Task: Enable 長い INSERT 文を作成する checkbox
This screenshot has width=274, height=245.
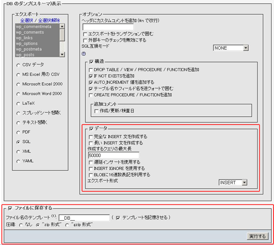Action: point(91,143)
